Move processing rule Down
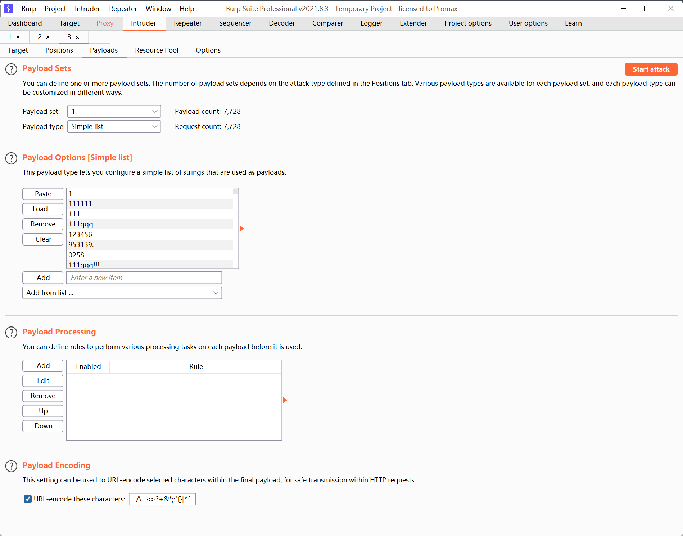 click(x=43, y=426)
